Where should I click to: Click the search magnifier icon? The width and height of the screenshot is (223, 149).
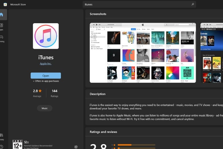[x=193, y=4]
